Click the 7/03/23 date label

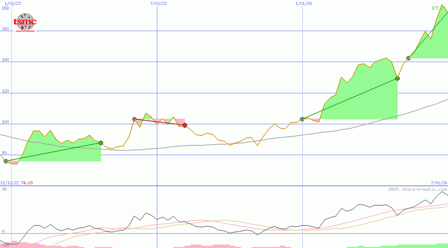pos(158,3)
